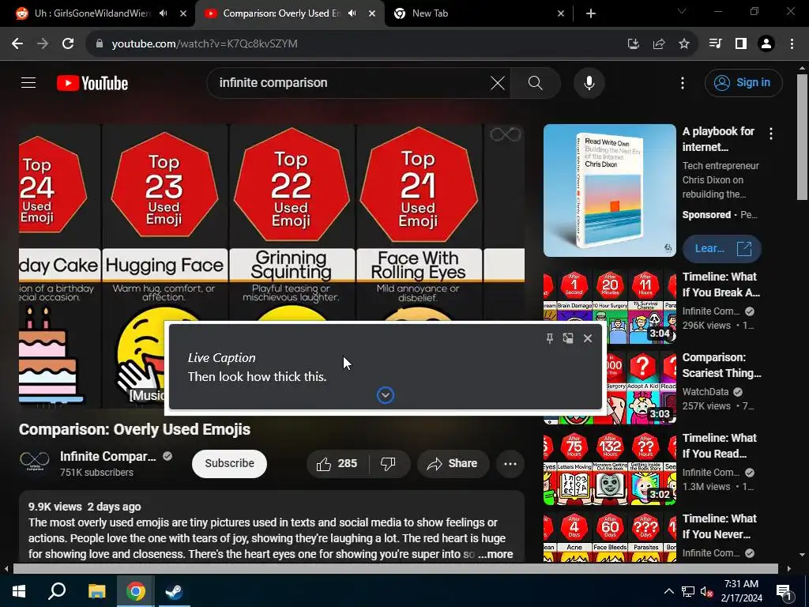This screenshot has width=809, height=607.
Task: Click in the YouTube search field
Action: pyautogui.click(x=351, y=83)
